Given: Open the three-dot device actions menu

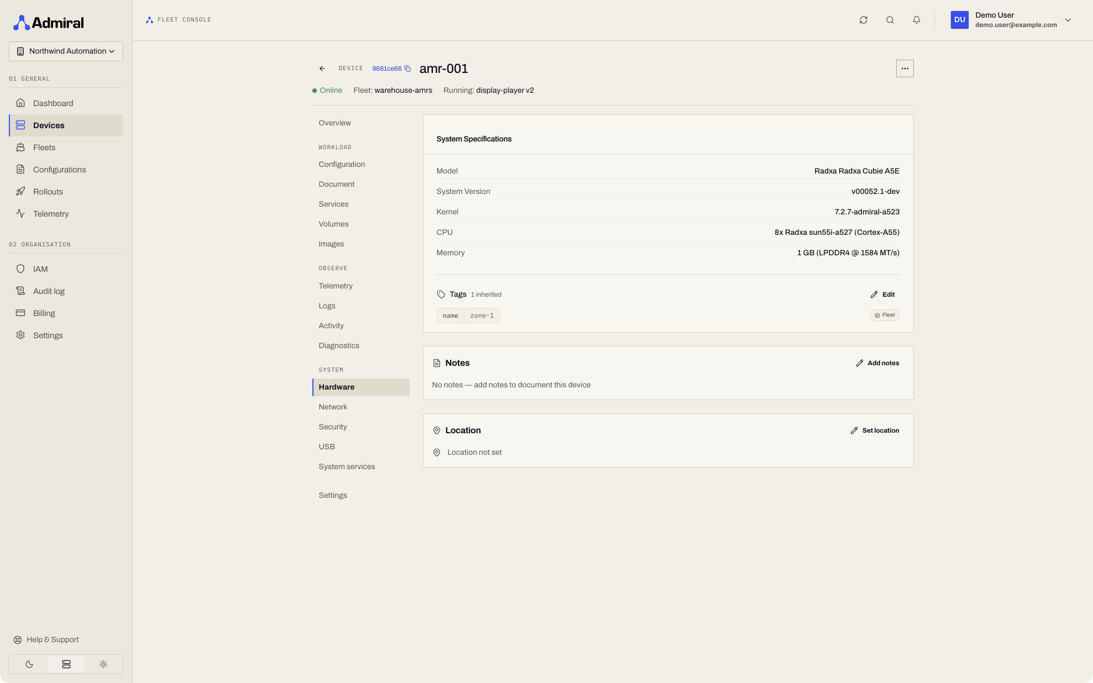Looking at the screenshot, I should point(904,69).
